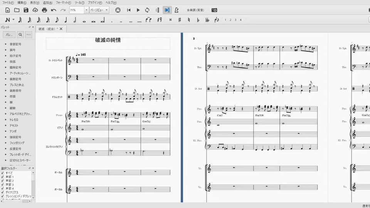The image size is (370, 208).
Task: Close the 破滅 (統合) score tab
Action: click(x=61, y=29)
